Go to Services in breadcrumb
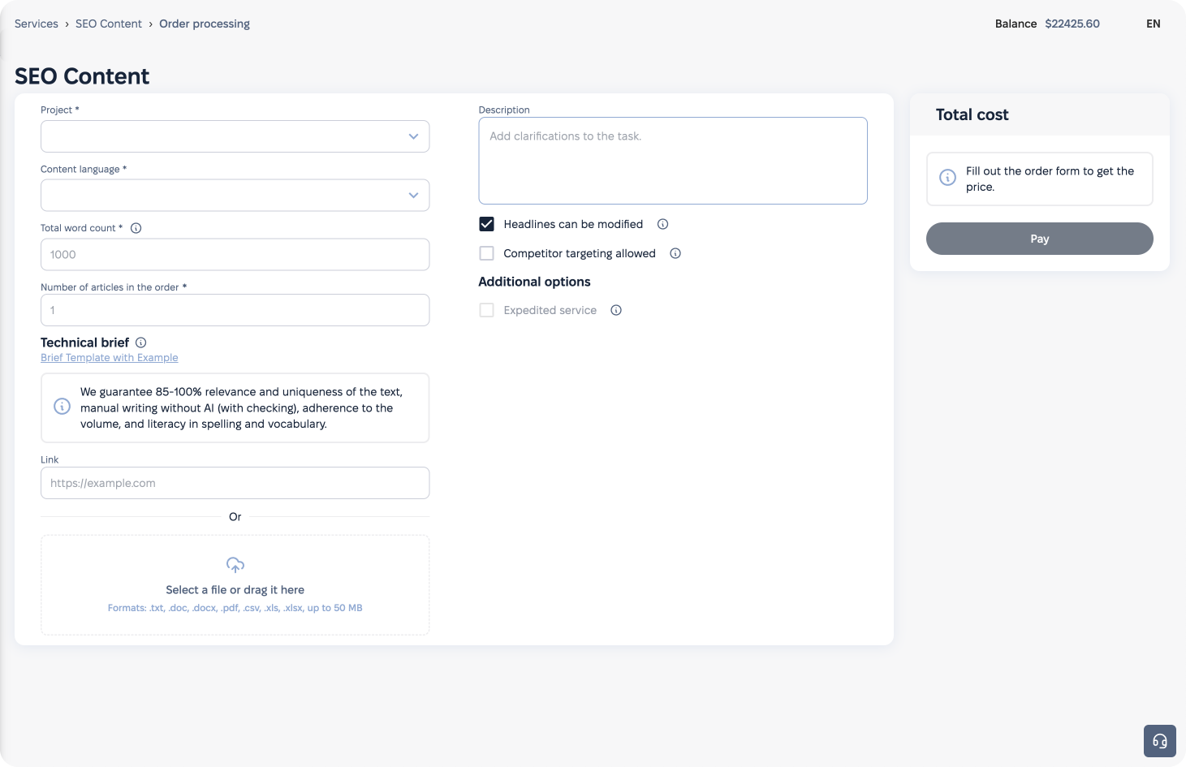This screenshot has width=1186, height=767. pos(37,24)
